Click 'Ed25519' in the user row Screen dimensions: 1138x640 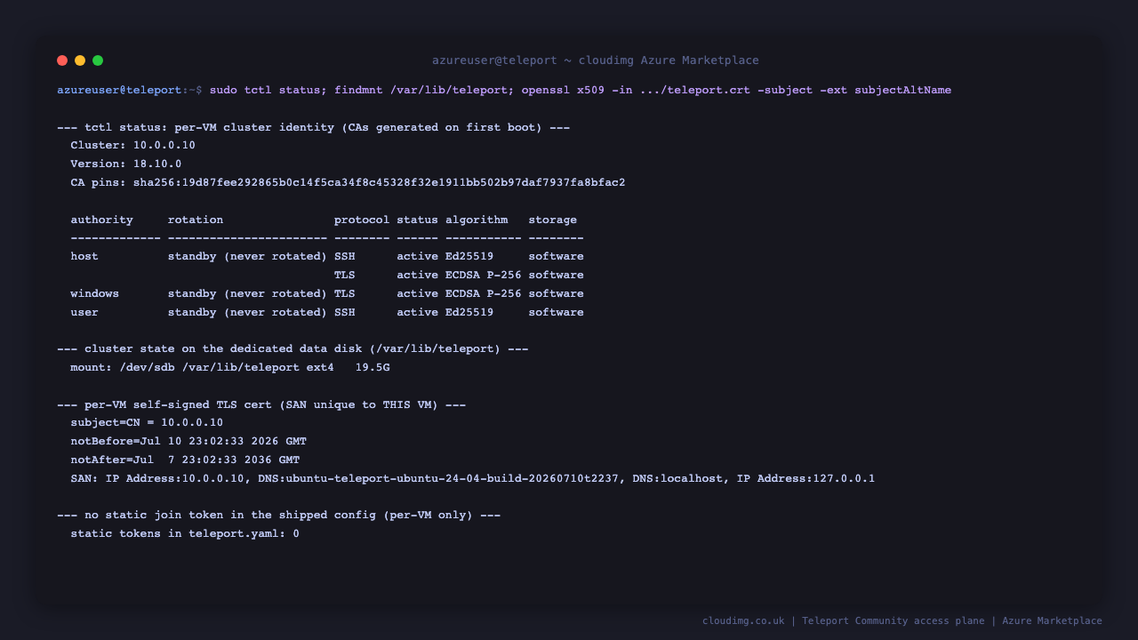pyautogui.click(x=469, y=312)
